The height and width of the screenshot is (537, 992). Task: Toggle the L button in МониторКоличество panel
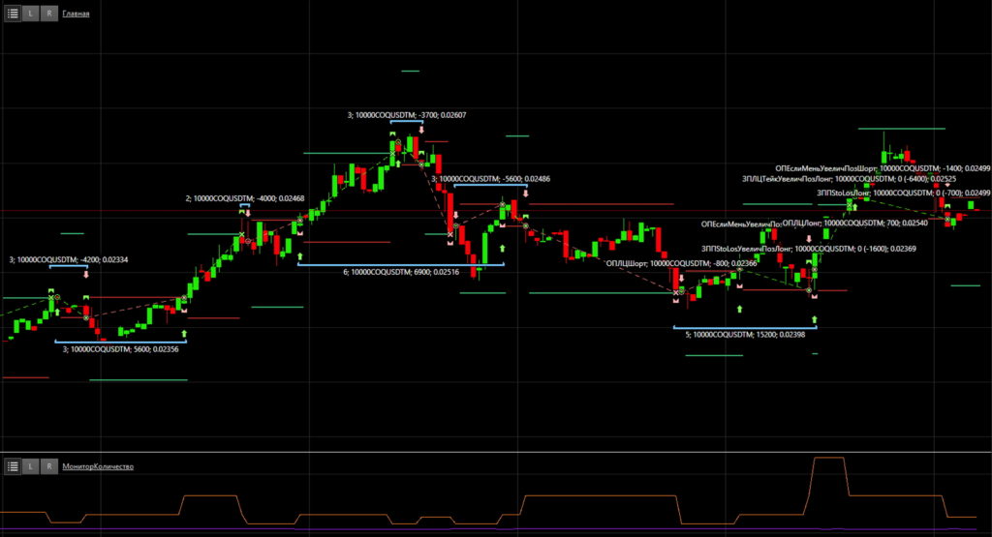pyautogui.click(x=31, y=466)
